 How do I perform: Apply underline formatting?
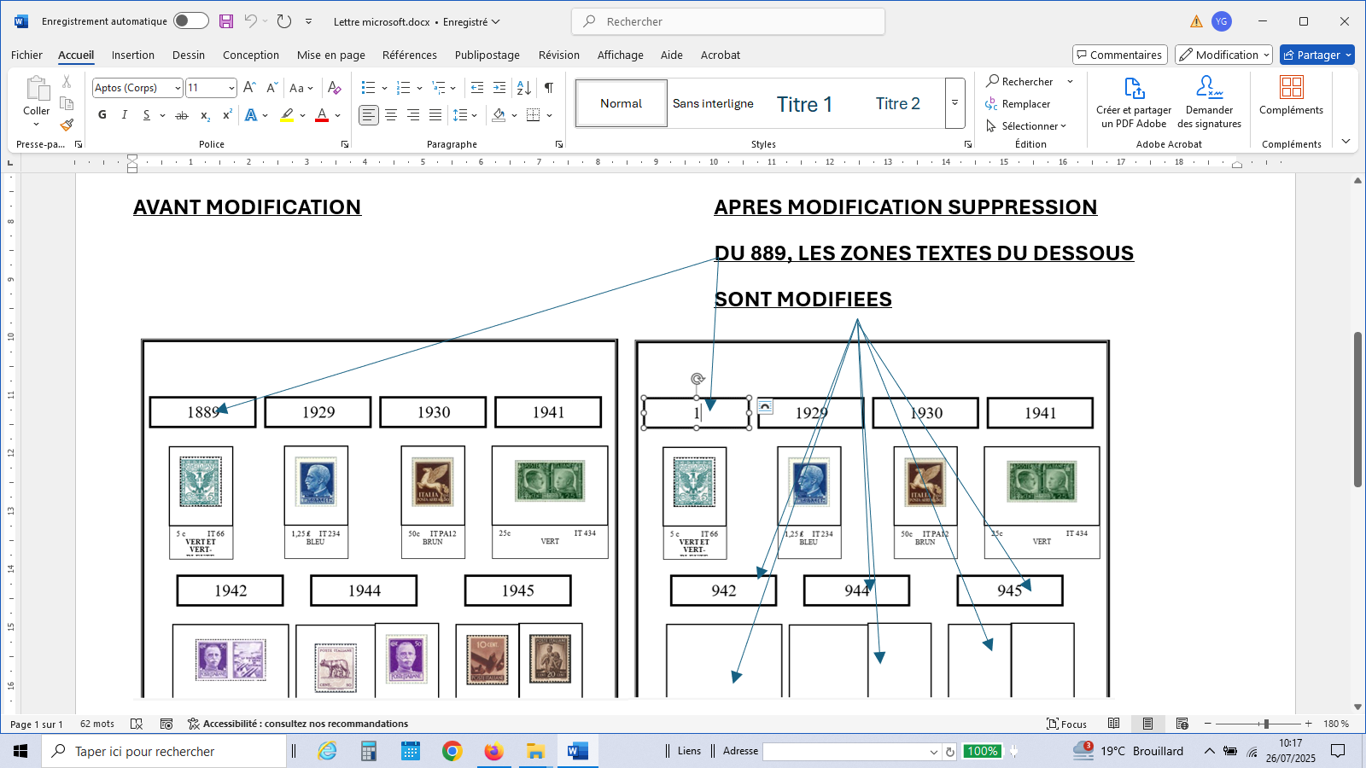147,114
